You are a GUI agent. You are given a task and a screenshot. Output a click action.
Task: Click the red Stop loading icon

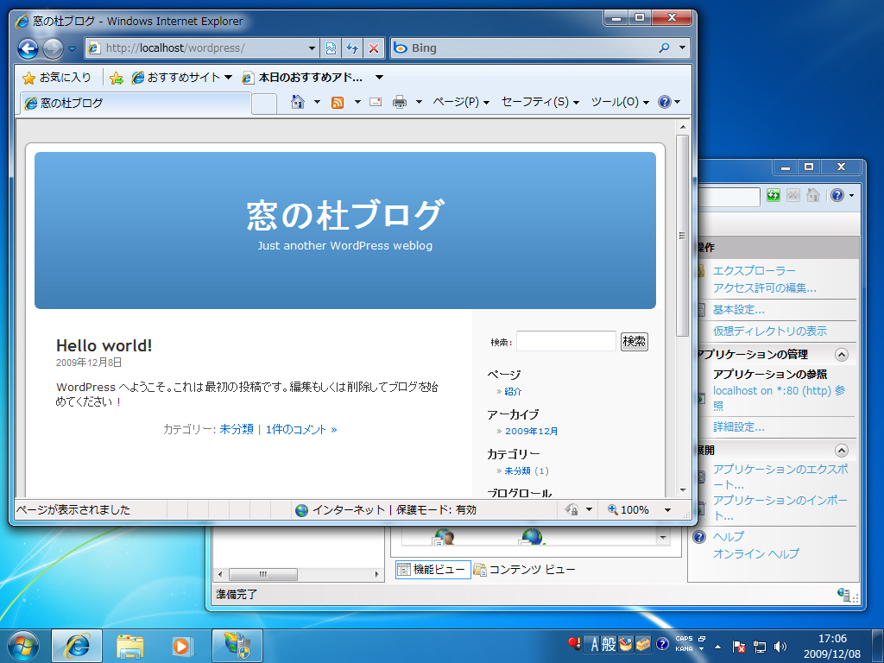point(373,47)
